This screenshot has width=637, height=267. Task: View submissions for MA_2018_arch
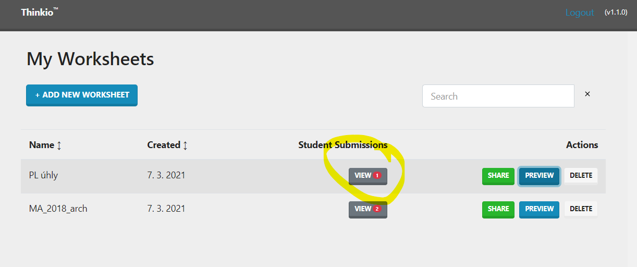tap(368, 209)
